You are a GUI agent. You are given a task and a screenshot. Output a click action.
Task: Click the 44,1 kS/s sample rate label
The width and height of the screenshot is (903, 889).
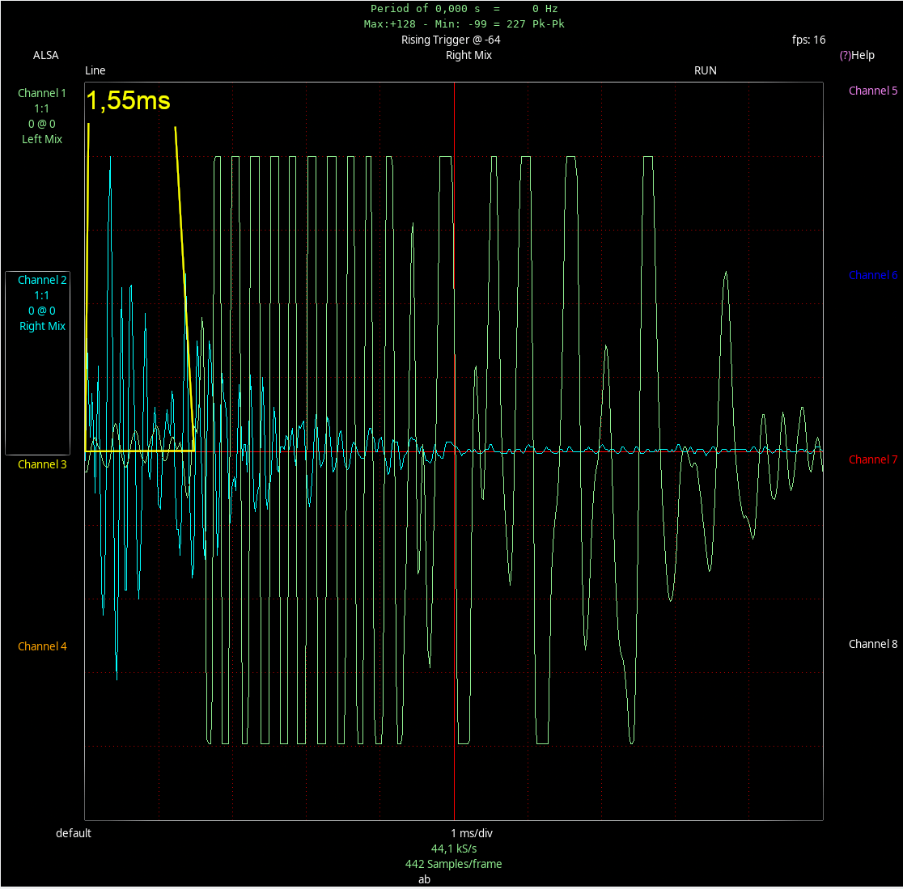454,849
